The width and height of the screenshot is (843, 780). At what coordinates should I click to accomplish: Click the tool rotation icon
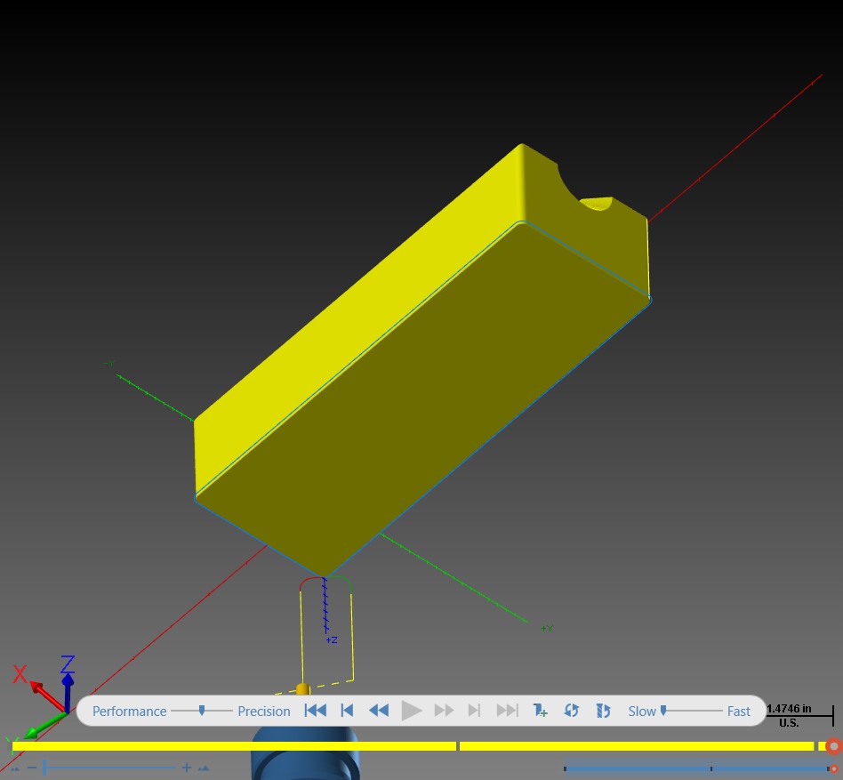[x=603, y=711]
